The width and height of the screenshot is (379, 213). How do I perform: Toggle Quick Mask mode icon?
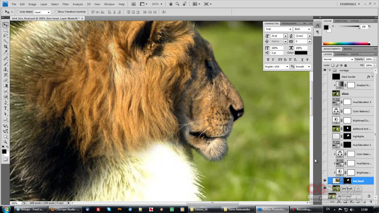pyautogui.click(x=6, y=159)
